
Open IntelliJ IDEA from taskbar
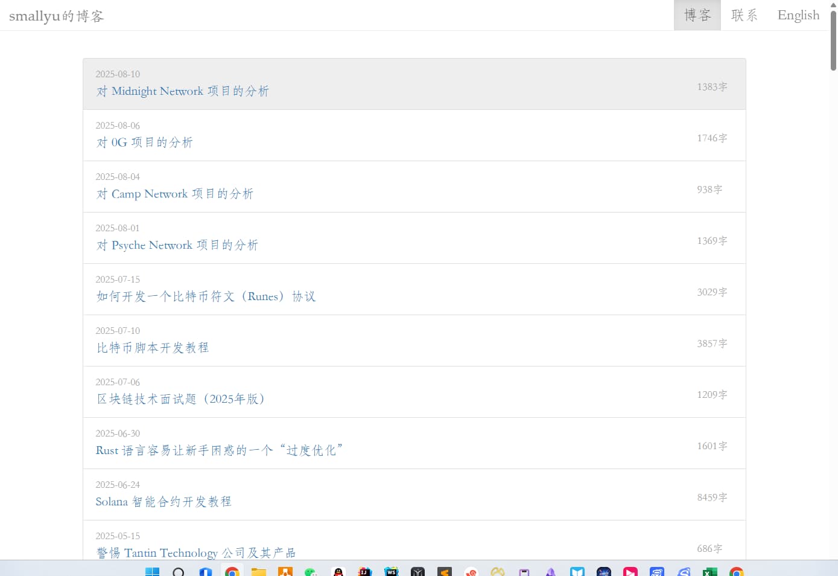click(365, 571)
